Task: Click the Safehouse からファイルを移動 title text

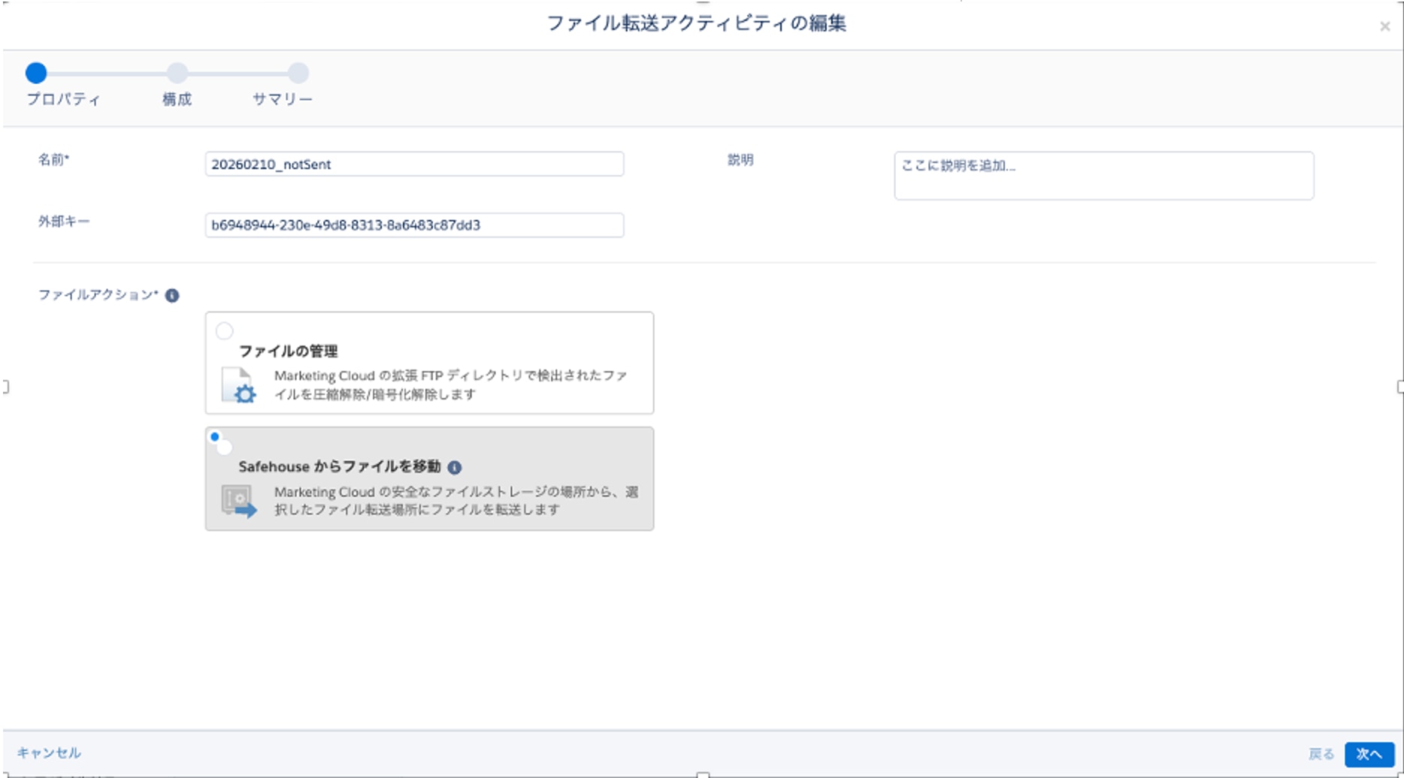Action: (x=339, y=466)
